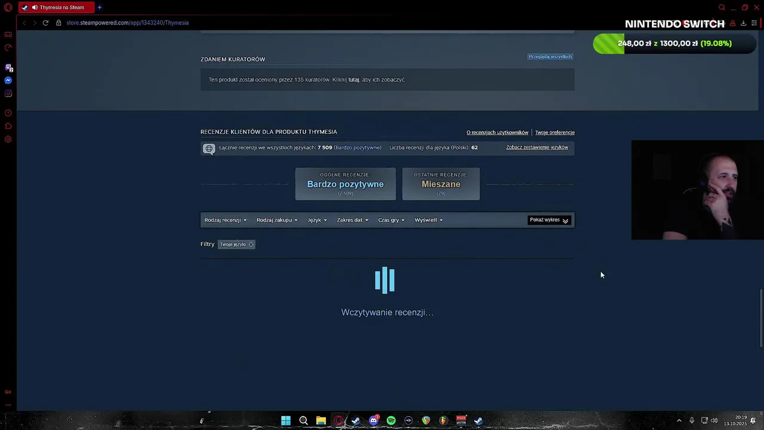The image size is (764, 430).
Task: Open system tray microphone icon
Action: tap(692, 420)
